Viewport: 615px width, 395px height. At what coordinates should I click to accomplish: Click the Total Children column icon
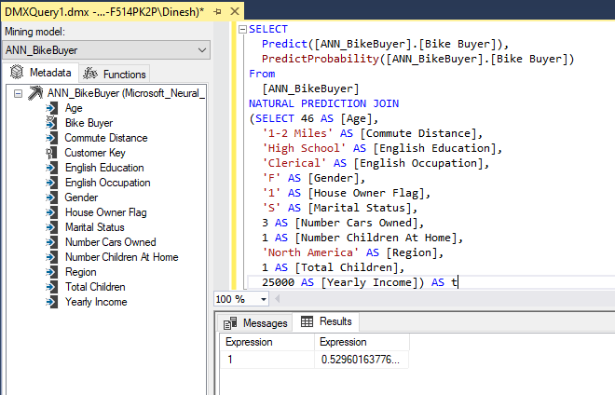[51, 287]
